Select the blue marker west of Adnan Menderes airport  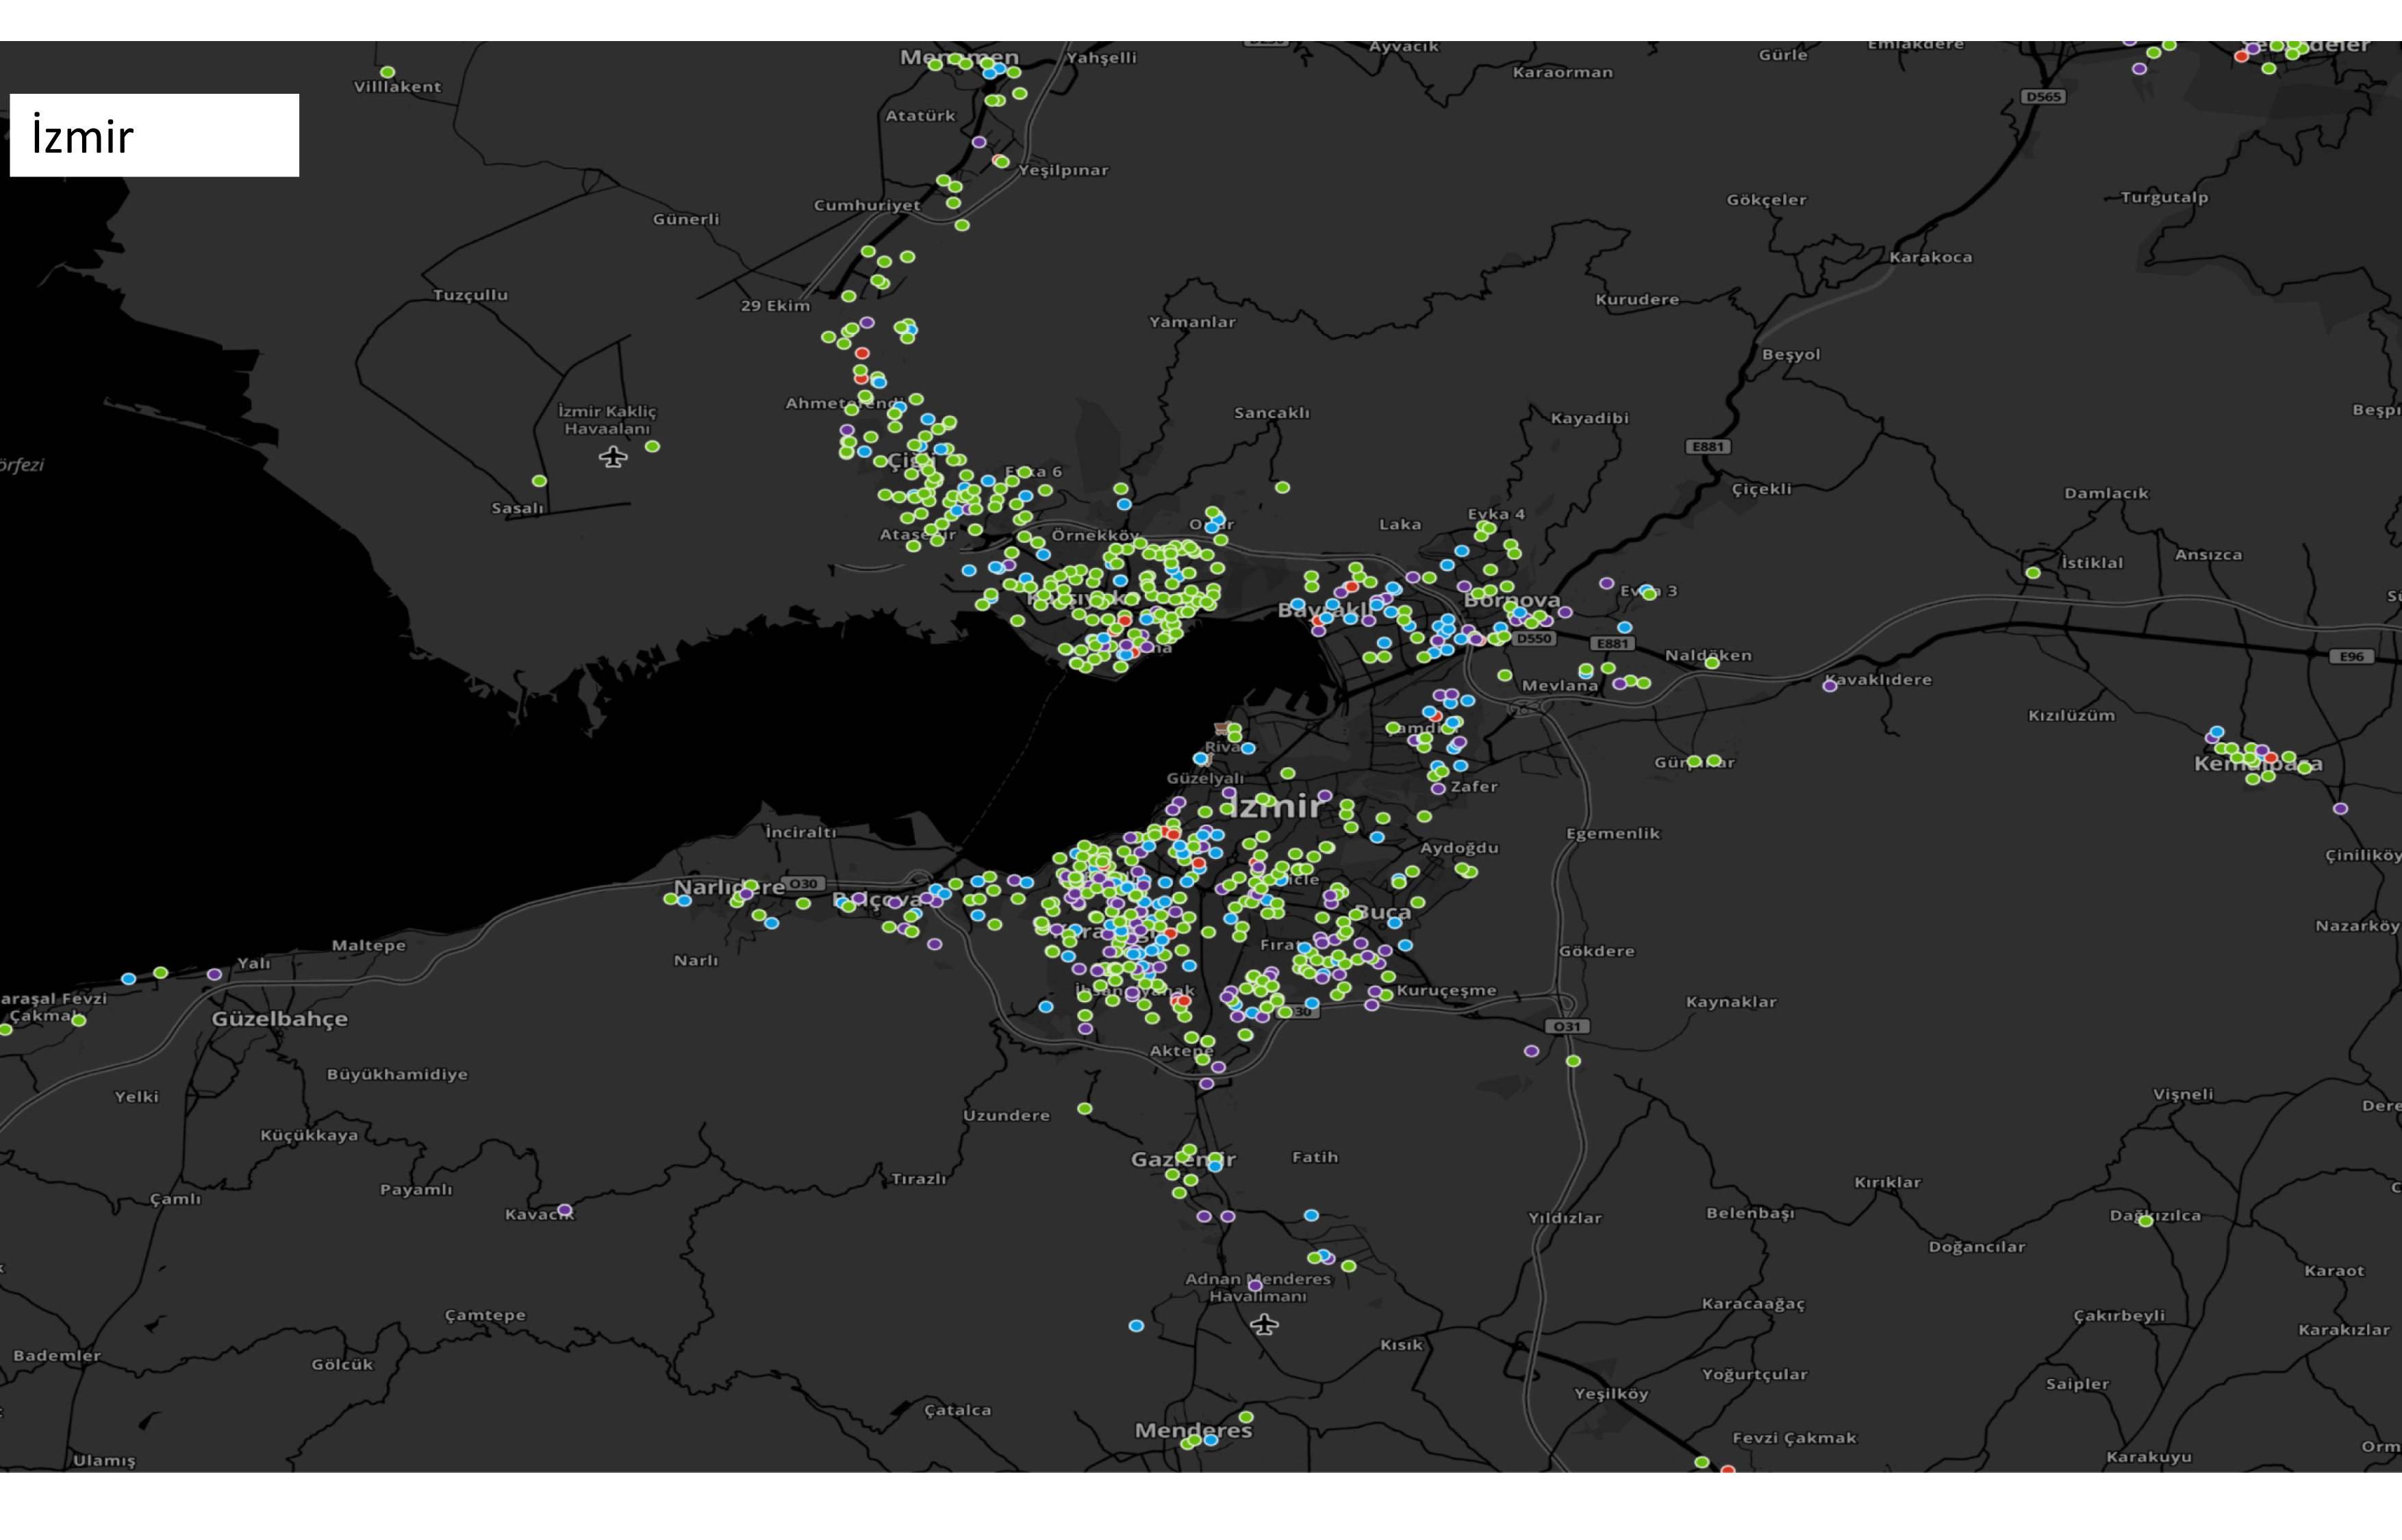coord(1135,1326)
